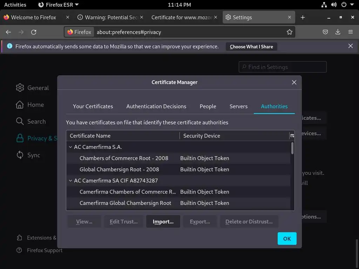
Task: Click the Search magnifier icon in sidebar
Action: click(x=20, y=121)
